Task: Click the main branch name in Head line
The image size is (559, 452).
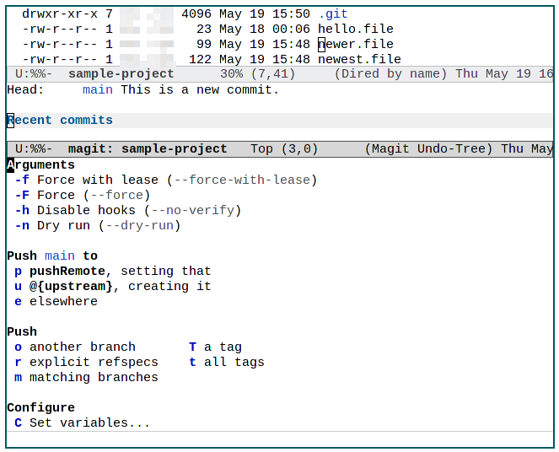Action: [98, 89]
